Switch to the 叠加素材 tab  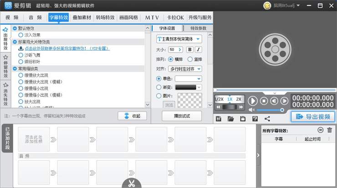point(82,17)
